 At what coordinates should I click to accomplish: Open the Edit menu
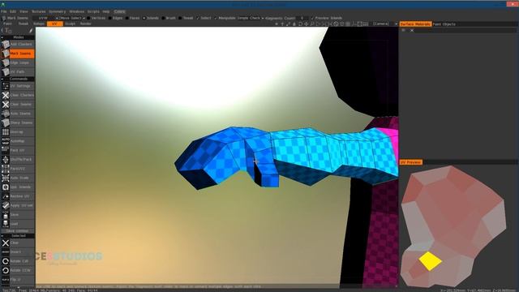point(13,11)
